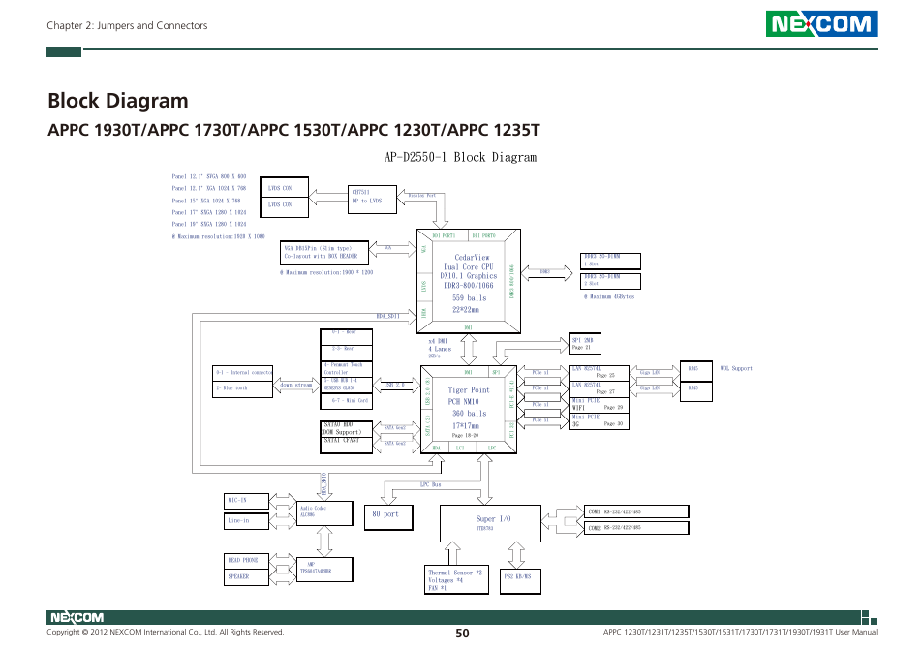Click the NEXCOM copyright notice

click(165, 633)
